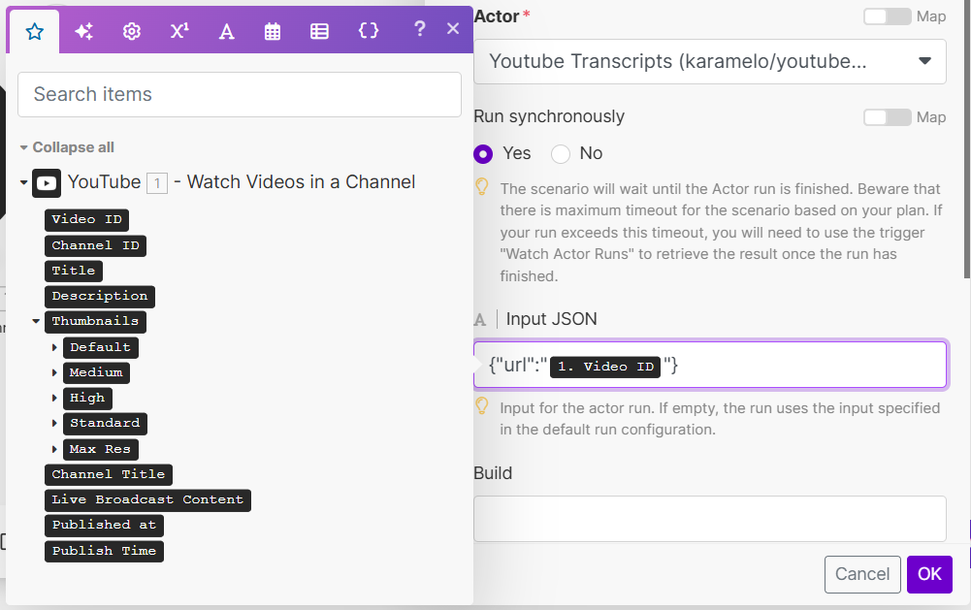
Task: Close the mapping panel
Action: point(453,28)
